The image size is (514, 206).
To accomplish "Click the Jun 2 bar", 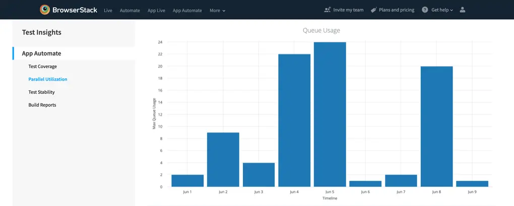I will tap(223, 160).
